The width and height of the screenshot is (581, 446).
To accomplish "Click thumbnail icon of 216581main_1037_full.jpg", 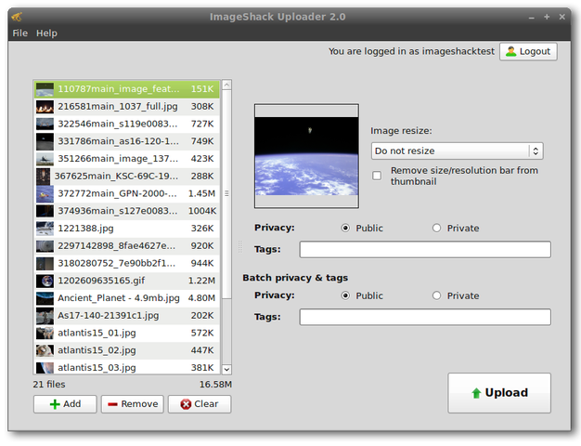I will (45, 107).
